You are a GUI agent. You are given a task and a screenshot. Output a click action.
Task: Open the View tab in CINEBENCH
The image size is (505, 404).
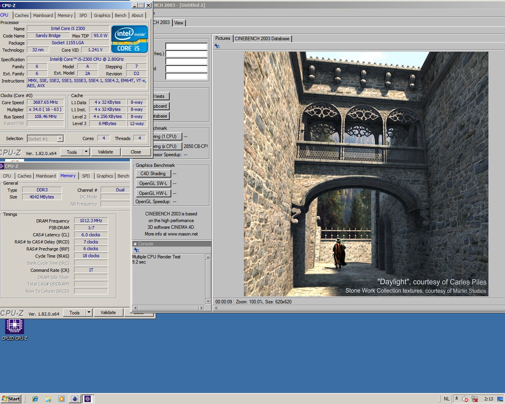pyautogui.click(x=179, y=23)
